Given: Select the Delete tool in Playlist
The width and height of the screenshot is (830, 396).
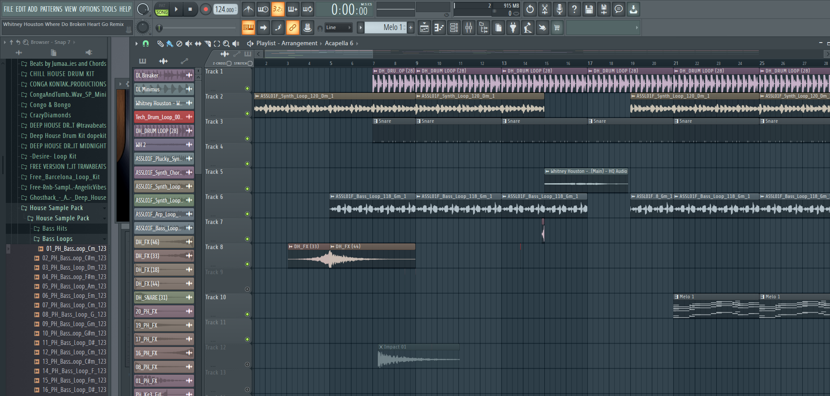Looking at the screenshot, I should (x=179, y=43).
